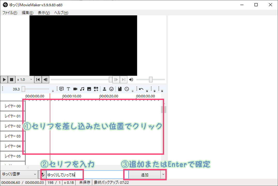Step forward one frame
The width and height of the screenshot is (278, 186).
tap(116, 80)
